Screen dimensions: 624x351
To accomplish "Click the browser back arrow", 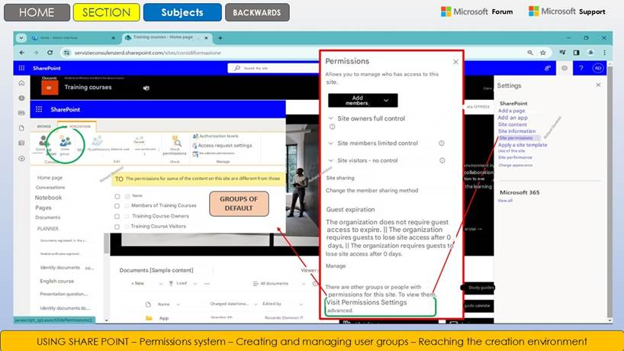I will point(22,53).
